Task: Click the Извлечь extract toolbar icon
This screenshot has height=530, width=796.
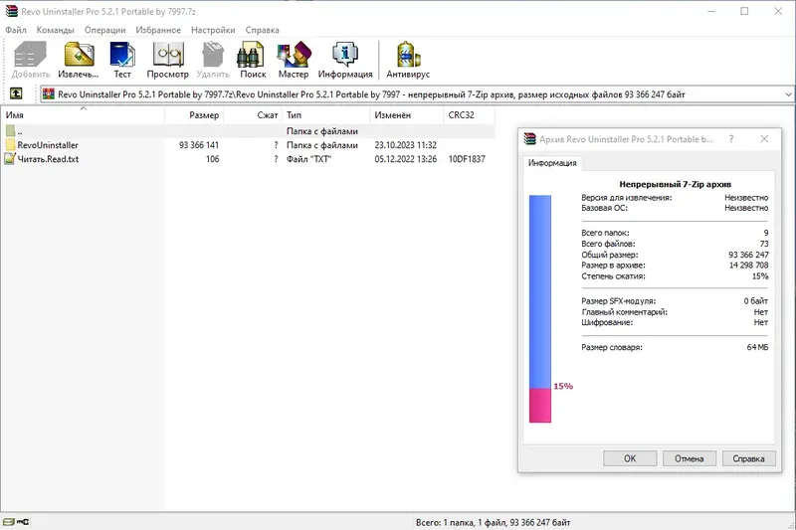Action: (x=79, y=60)
